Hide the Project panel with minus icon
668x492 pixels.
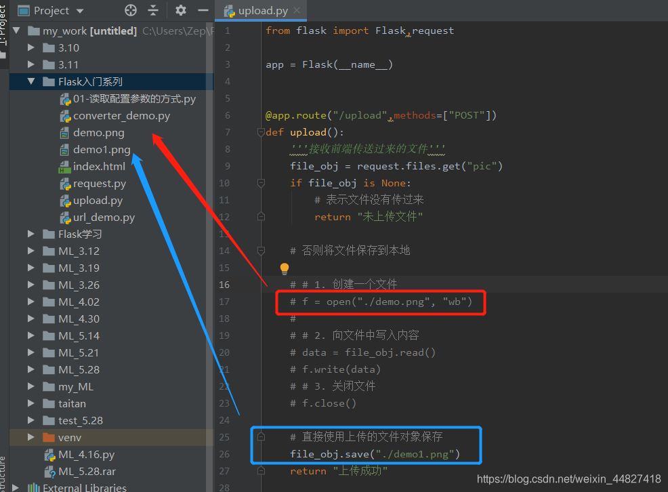click(203, 10)
